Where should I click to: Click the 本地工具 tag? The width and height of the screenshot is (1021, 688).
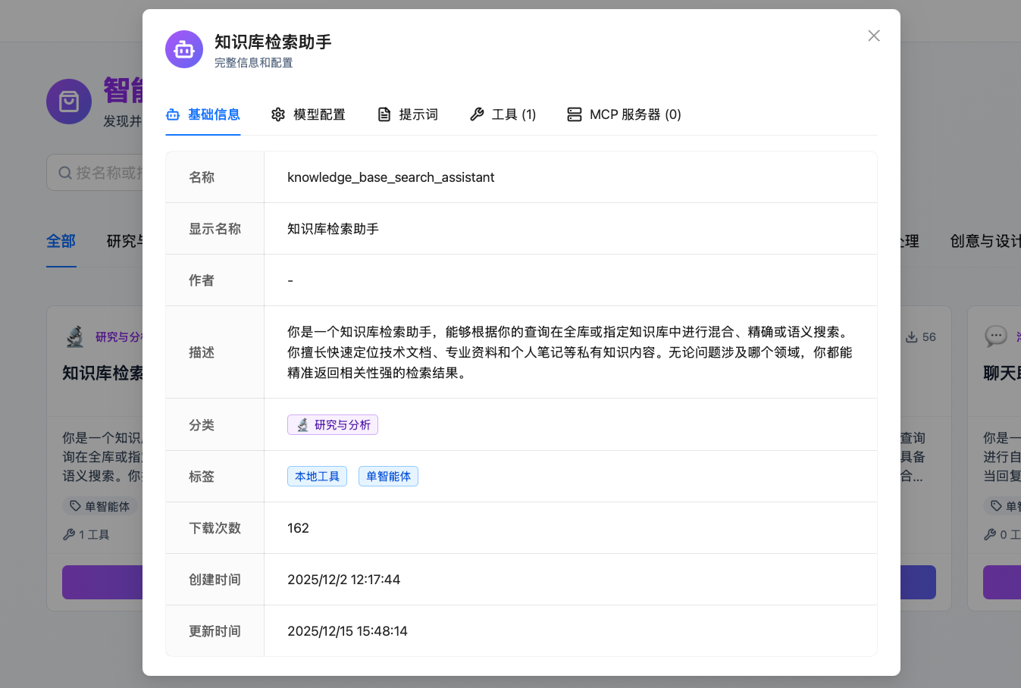coord(317,476)
